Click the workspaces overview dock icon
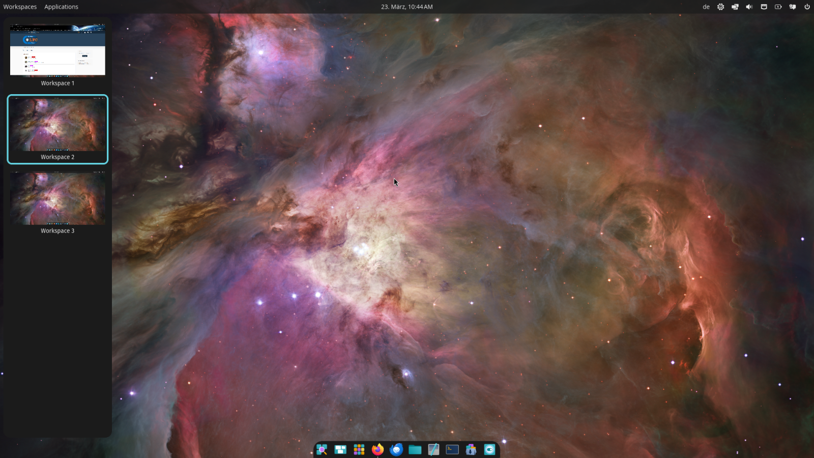The height and width of the screenshot is (458, 814). pyautogui.click(x=340, y=449)
